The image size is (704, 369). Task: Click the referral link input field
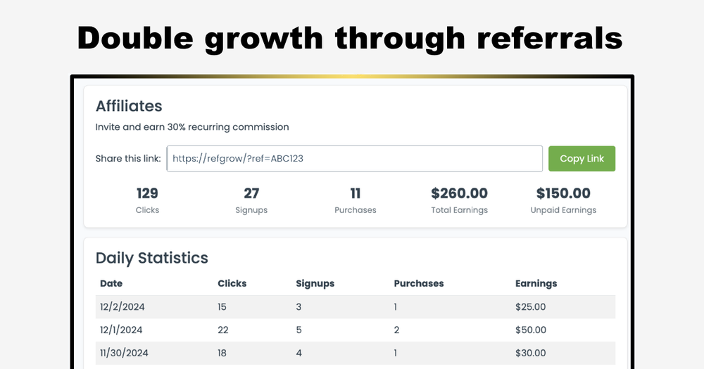pyautogui.click(x=354, y=159)
